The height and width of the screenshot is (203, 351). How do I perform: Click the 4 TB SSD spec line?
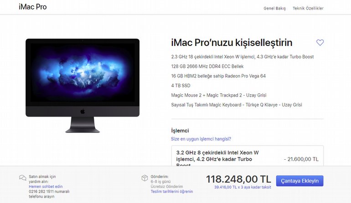click(x=181, y=86)
